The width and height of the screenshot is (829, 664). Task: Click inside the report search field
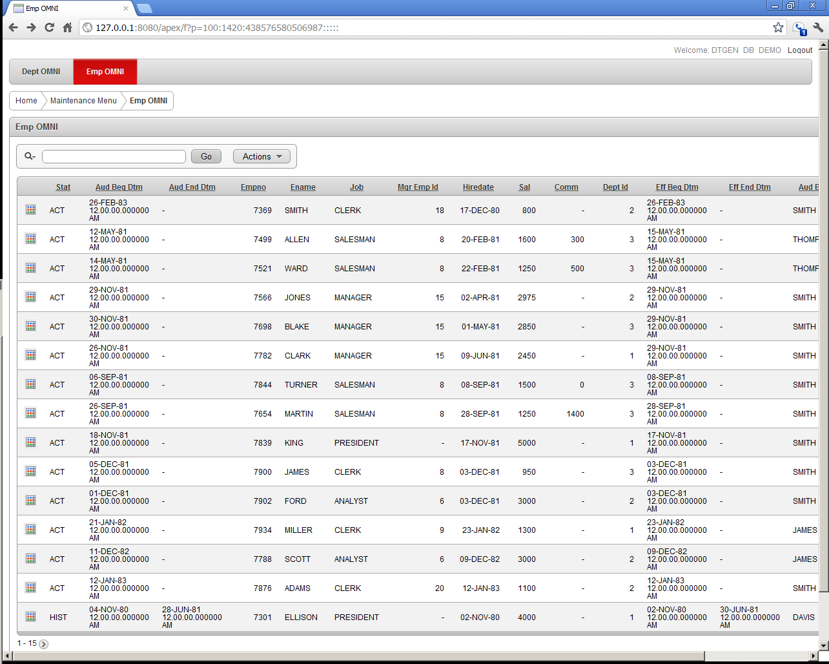pyautogui.click(x=114, y=156)
